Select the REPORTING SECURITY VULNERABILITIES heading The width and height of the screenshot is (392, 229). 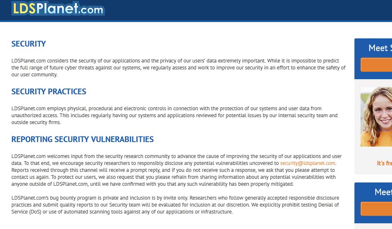click(82, 140)
